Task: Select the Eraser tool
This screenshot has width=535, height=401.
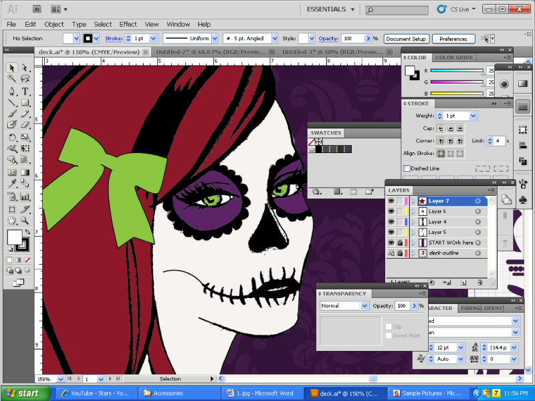Action: (x=25, y=124)
